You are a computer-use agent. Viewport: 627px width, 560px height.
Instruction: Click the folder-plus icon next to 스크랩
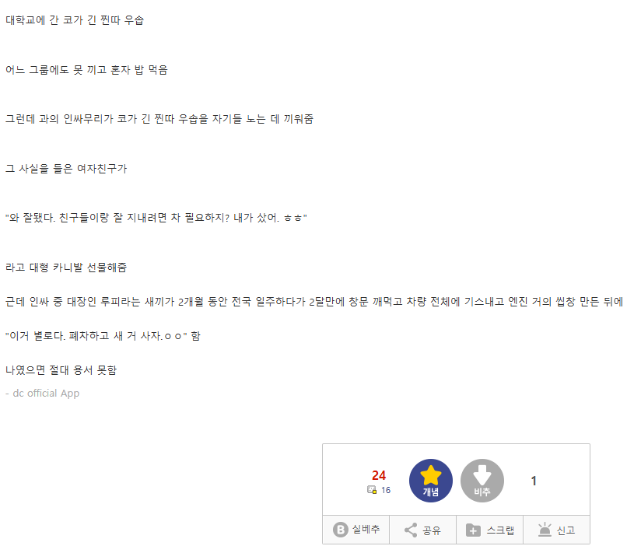point(473,530)
